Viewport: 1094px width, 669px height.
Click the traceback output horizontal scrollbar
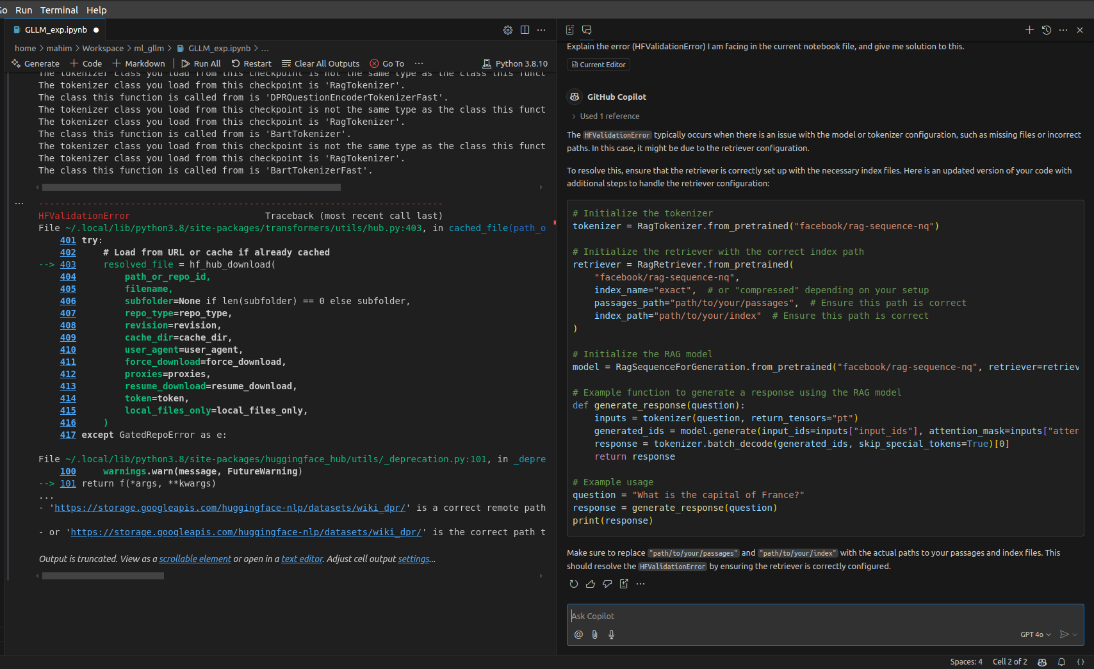coord(103,576)
